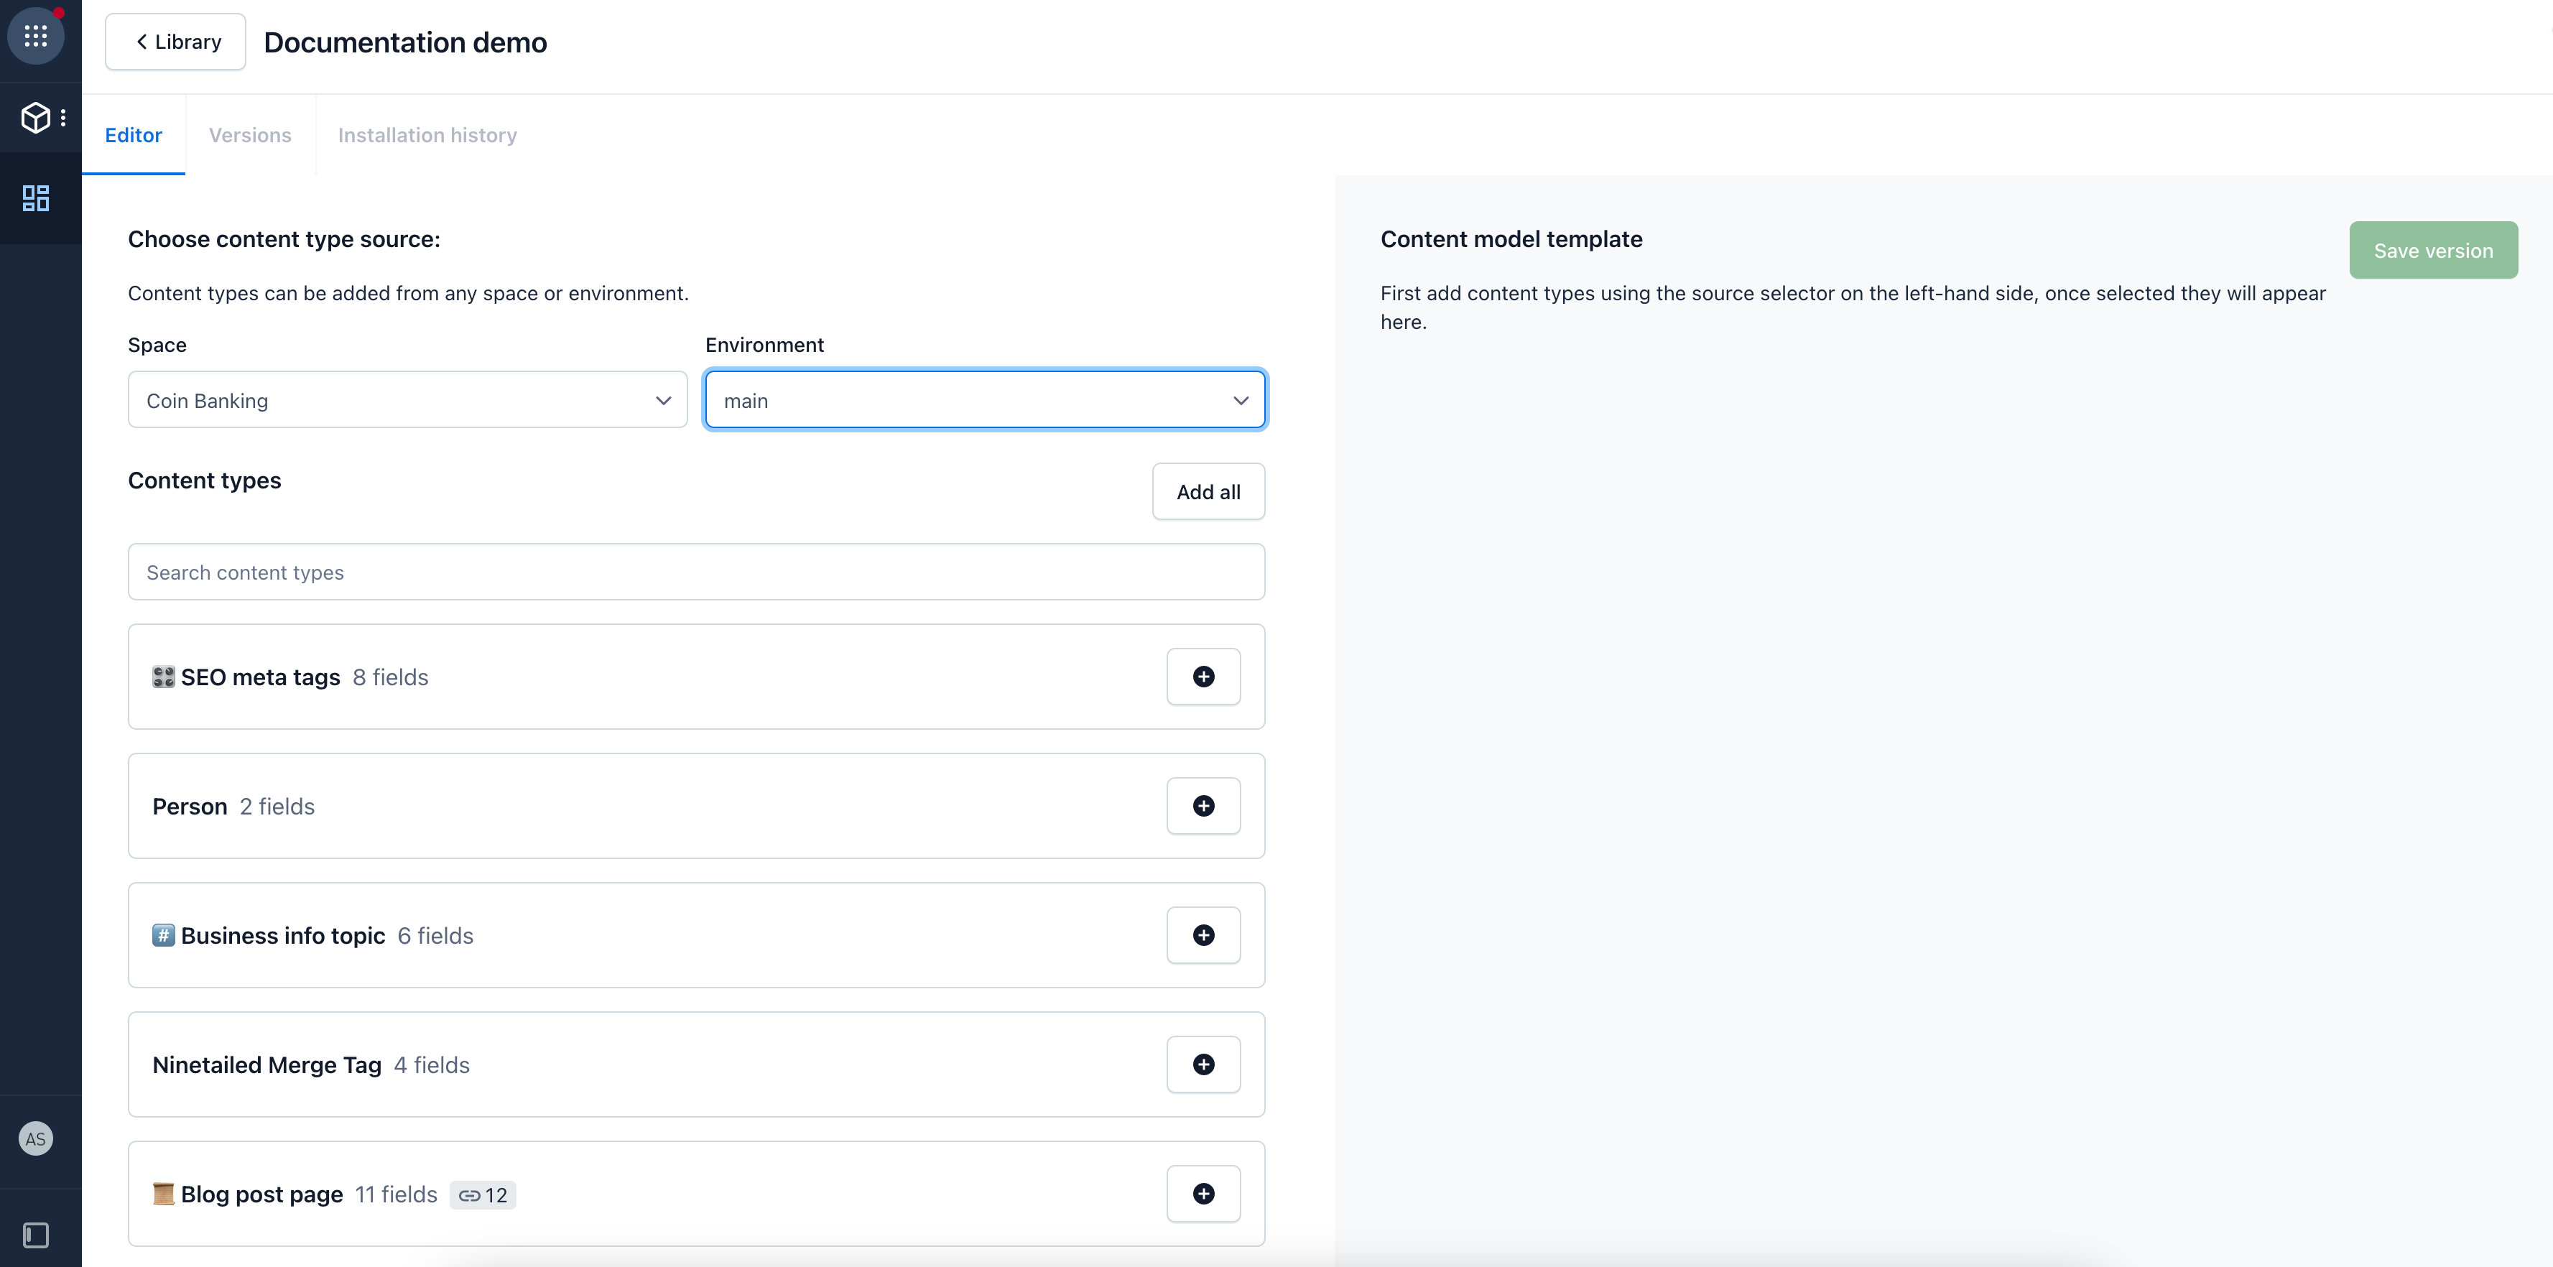Click the Ninetailed Merge Tag title
The height and width of the screenshot is (1267, 2553).
pos(267,1066)
